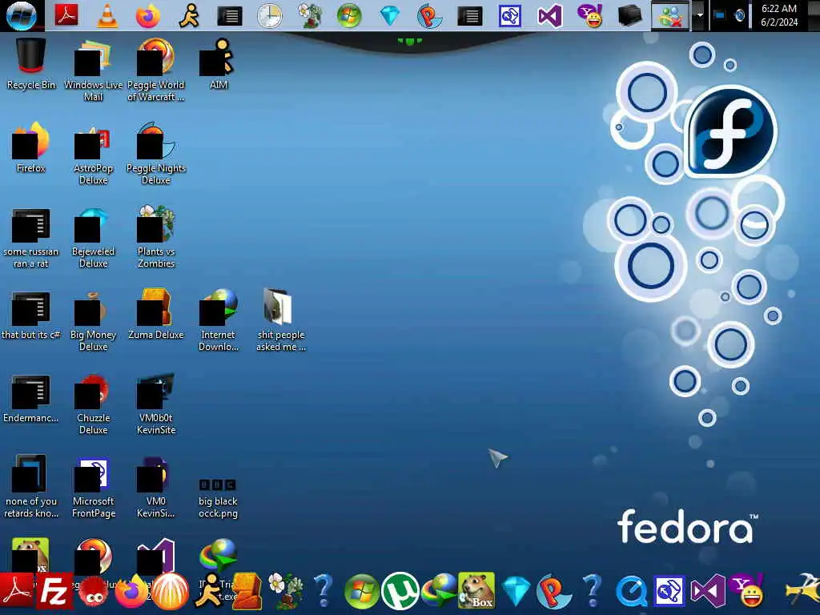
Task: Click question mark icon beside dock Windows orb
Action: 324,591
